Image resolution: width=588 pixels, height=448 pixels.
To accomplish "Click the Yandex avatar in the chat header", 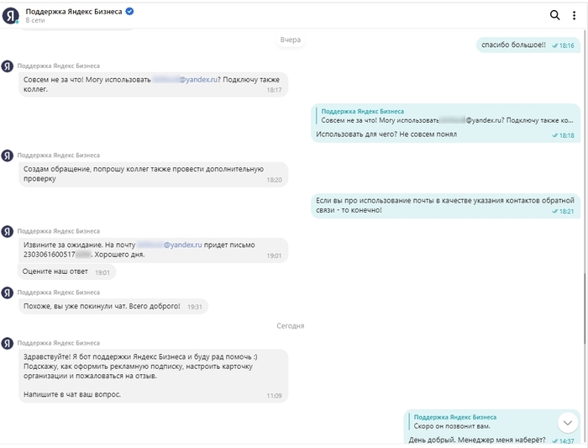I will [10, 15].
